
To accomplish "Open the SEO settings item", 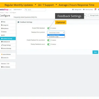I will [8, 35].
